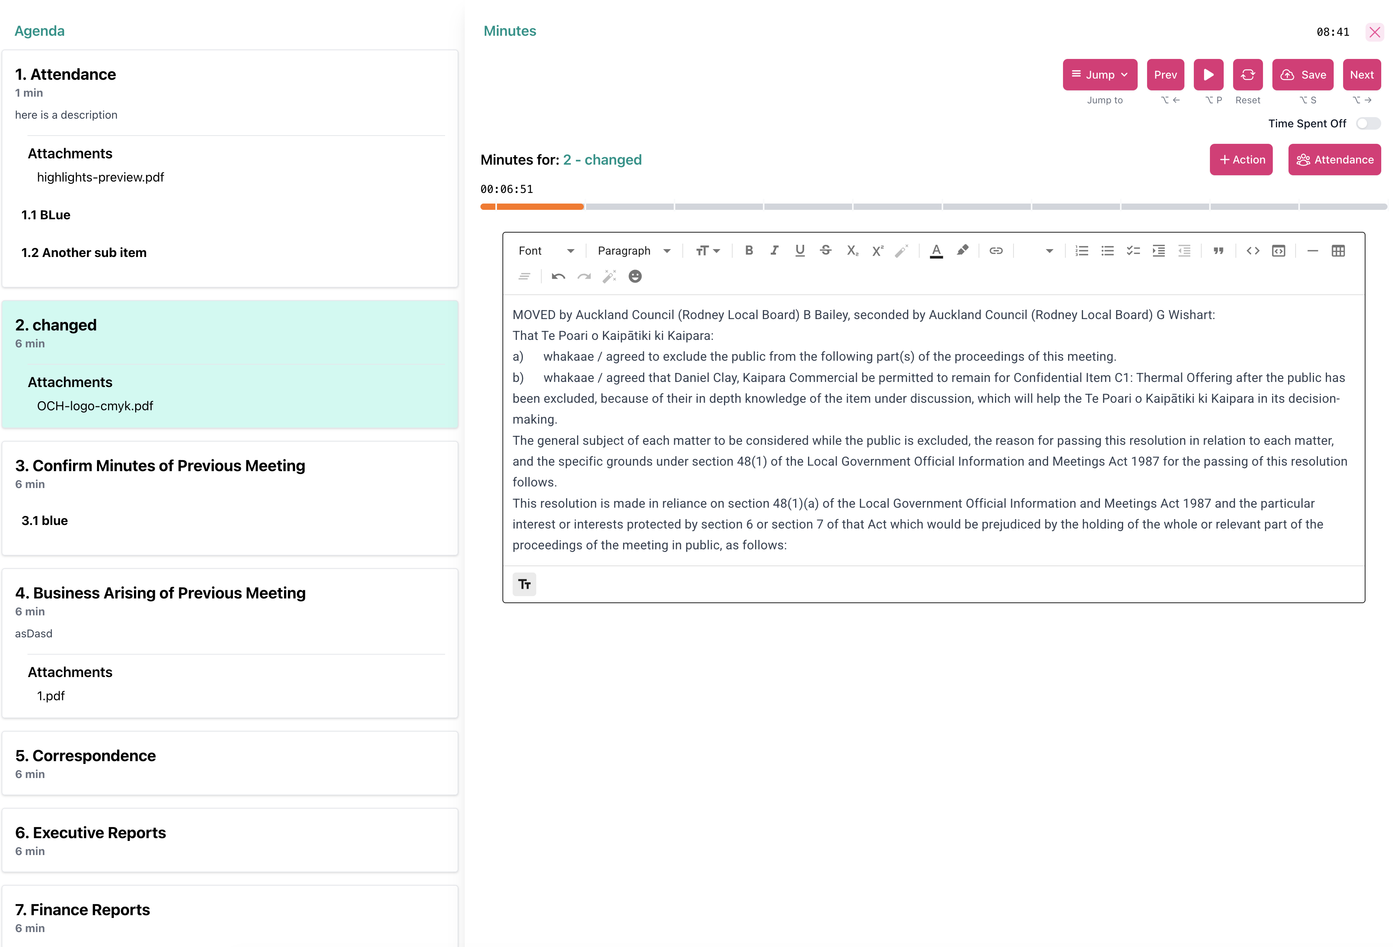1393x947 pixels.
Task: Insert a block quote
Action: click(x=1219, y=251)
